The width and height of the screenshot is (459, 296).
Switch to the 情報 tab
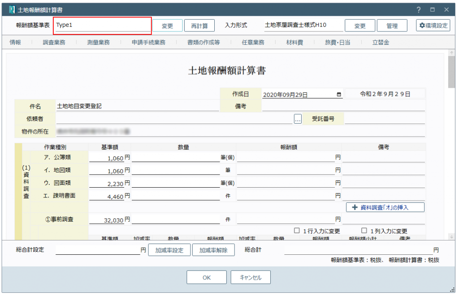tap(15, 43)
